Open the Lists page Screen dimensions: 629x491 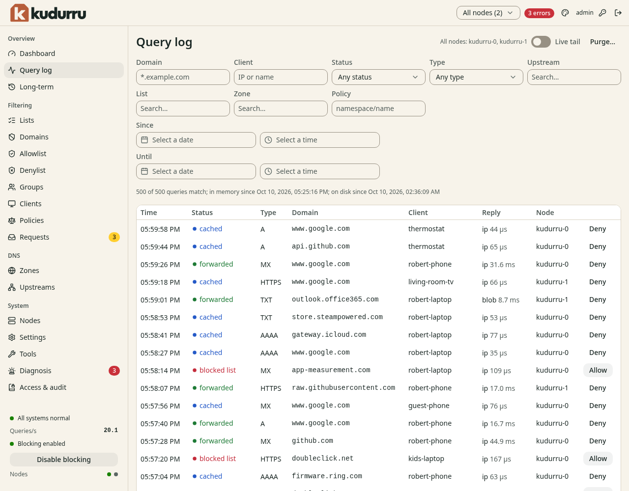(64, 120)
